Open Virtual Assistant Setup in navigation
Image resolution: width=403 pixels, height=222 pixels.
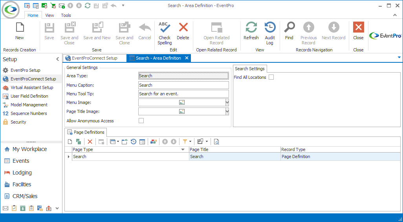[x=32, y=87]
